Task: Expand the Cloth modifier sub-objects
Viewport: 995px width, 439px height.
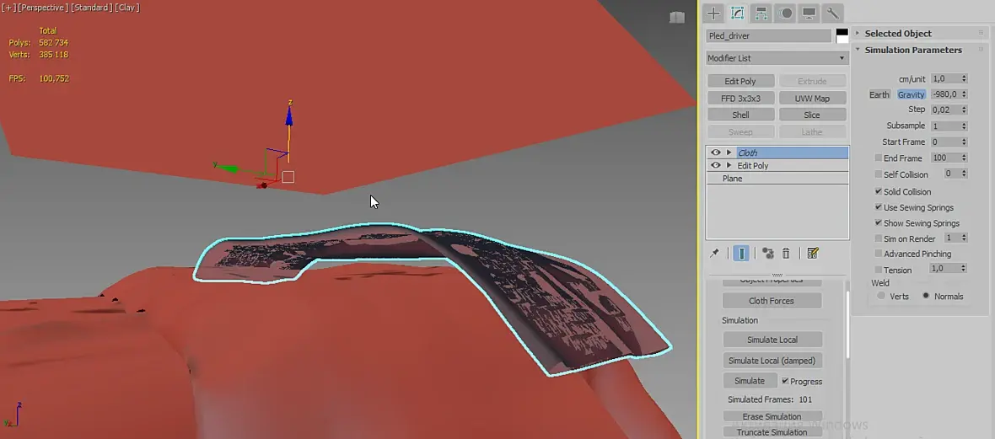Action: 729,153
